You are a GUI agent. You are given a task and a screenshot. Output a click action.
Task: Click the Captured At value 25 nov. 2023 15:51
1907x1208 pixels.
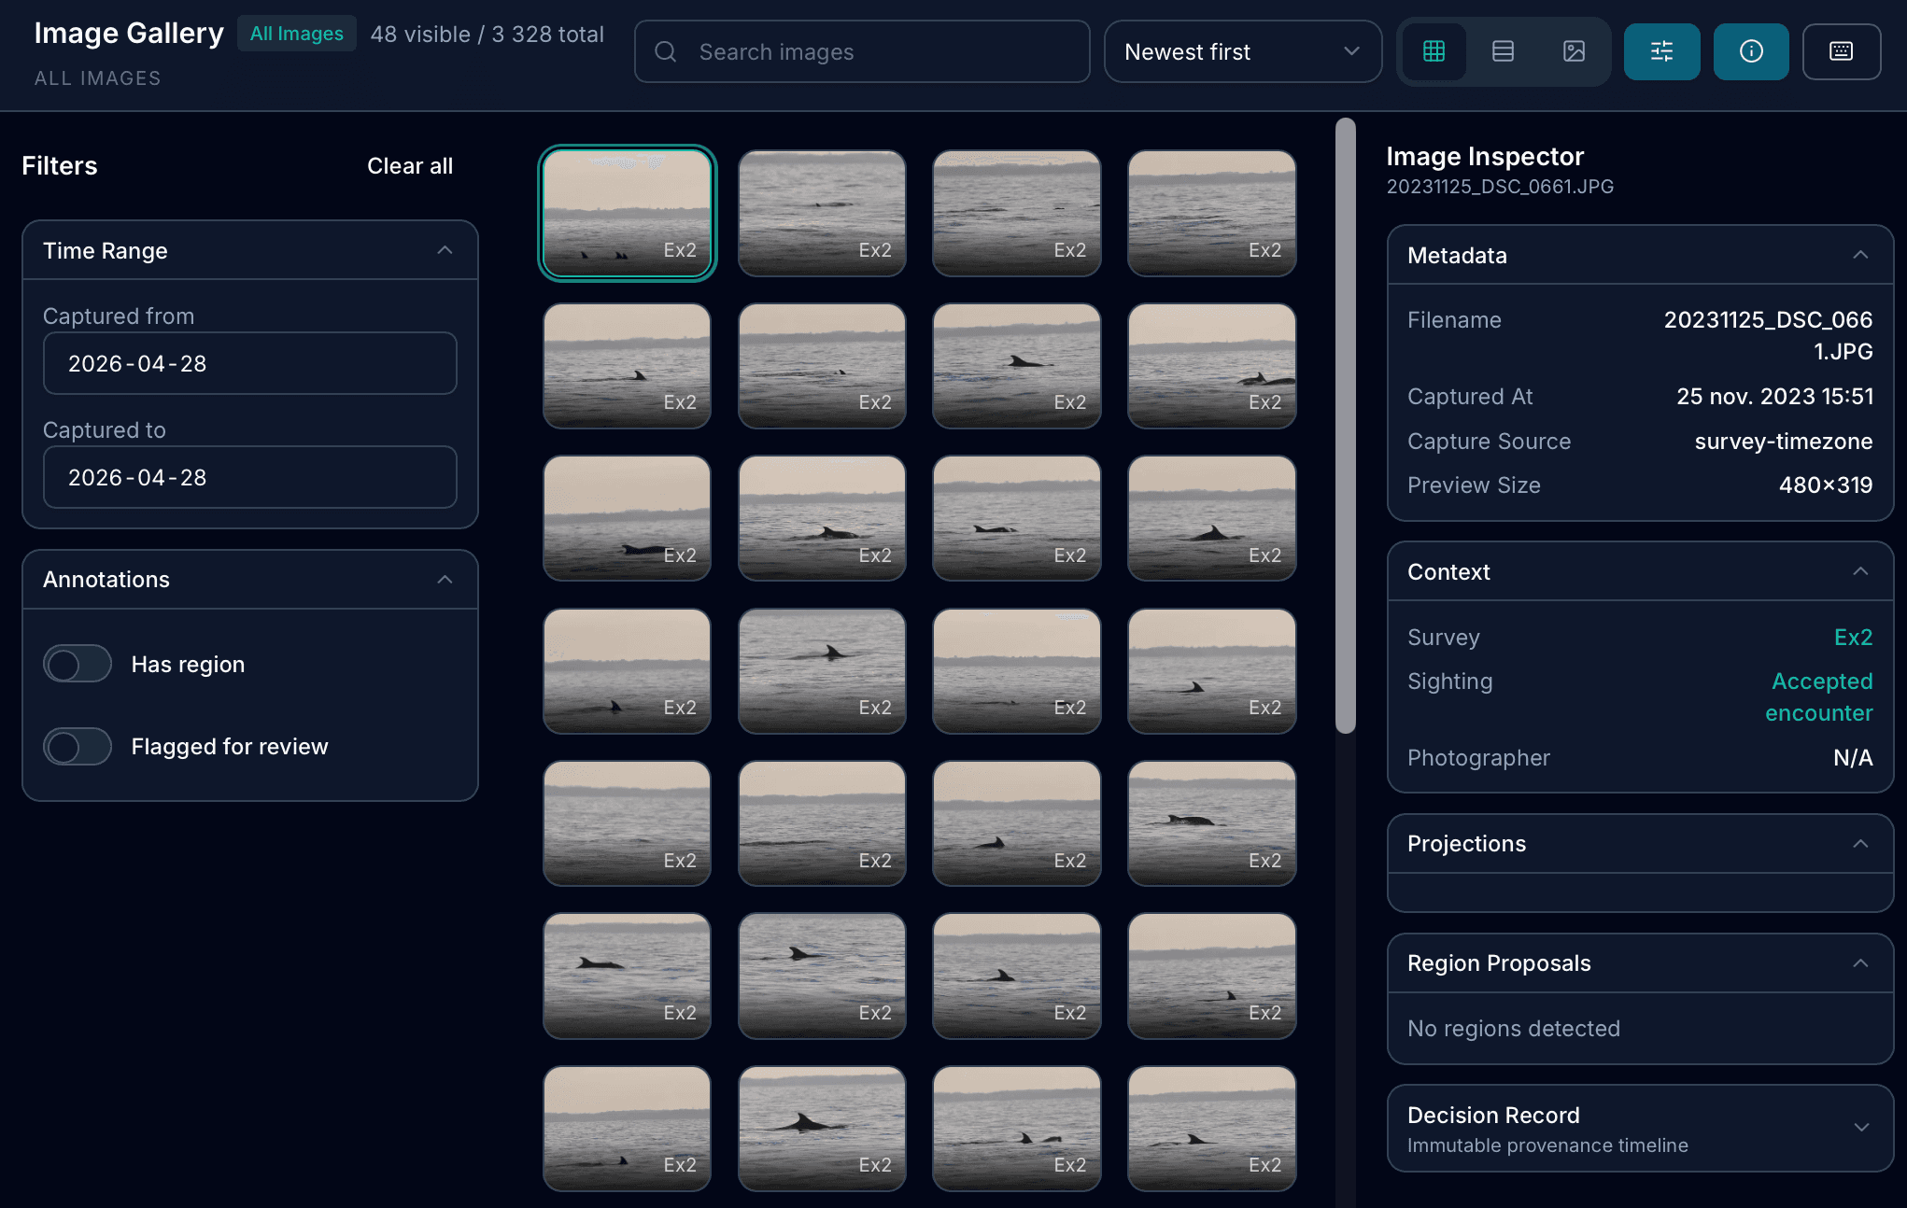pyautogui.click(x=1774, y=397)
